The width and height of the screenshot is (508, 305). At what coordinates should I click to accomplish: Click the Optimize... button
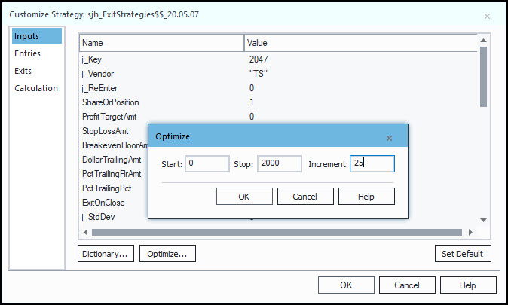(x=167, y=254)
